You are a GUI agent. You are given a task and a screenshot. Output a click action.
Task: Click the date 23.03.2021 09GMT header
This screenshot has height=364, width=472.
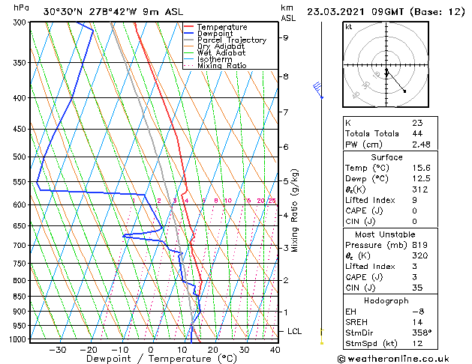pos(355,12)
